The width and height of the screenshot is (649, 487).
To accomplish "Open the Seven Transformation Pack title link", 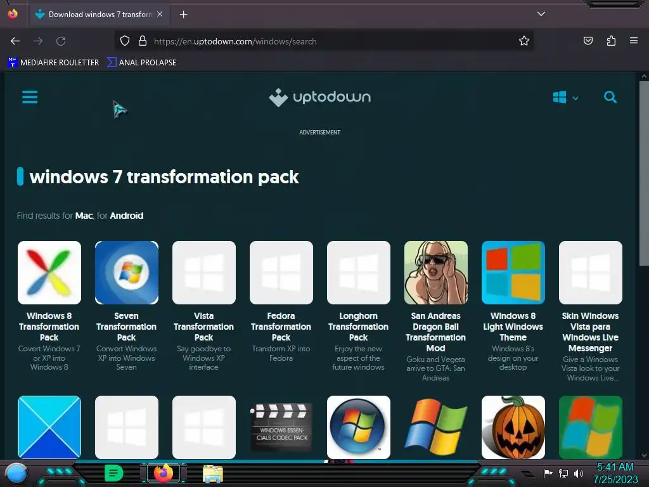I will click(127, 327).
